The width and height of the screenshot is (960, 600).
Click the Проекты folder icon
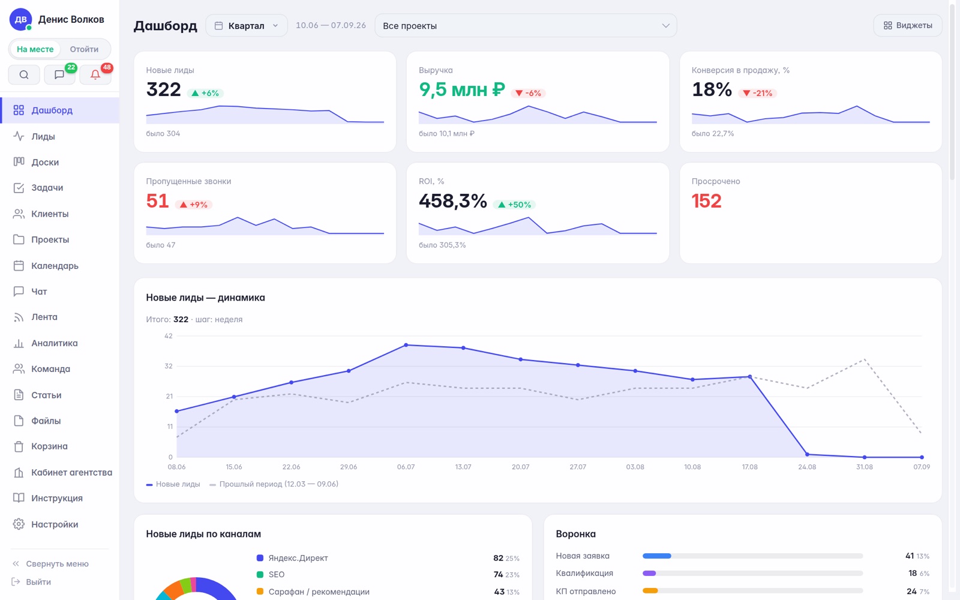[x=19, y=239]
